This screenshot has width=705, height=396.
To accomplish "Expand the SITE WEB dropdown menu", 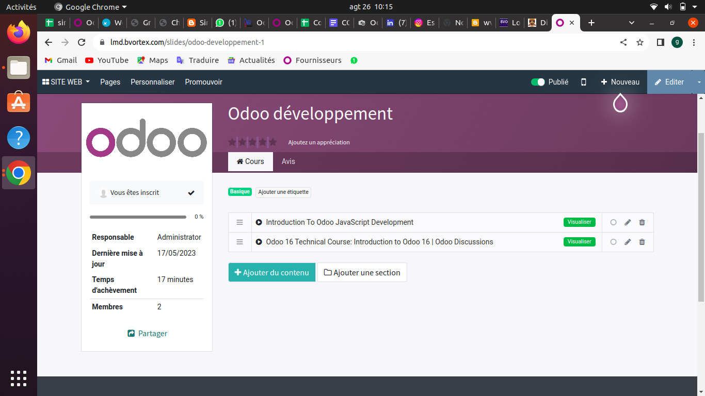I will coord(66,82).
